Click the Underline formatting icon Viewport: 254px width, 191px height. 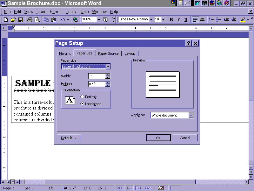click(x=186, y=20)
